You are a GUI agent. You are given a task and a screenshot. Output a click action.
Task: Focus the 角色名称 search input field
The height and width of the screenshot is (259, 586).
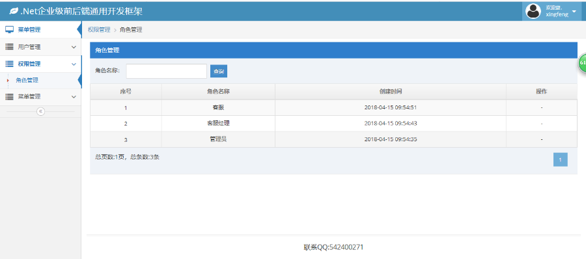(166, 71)
